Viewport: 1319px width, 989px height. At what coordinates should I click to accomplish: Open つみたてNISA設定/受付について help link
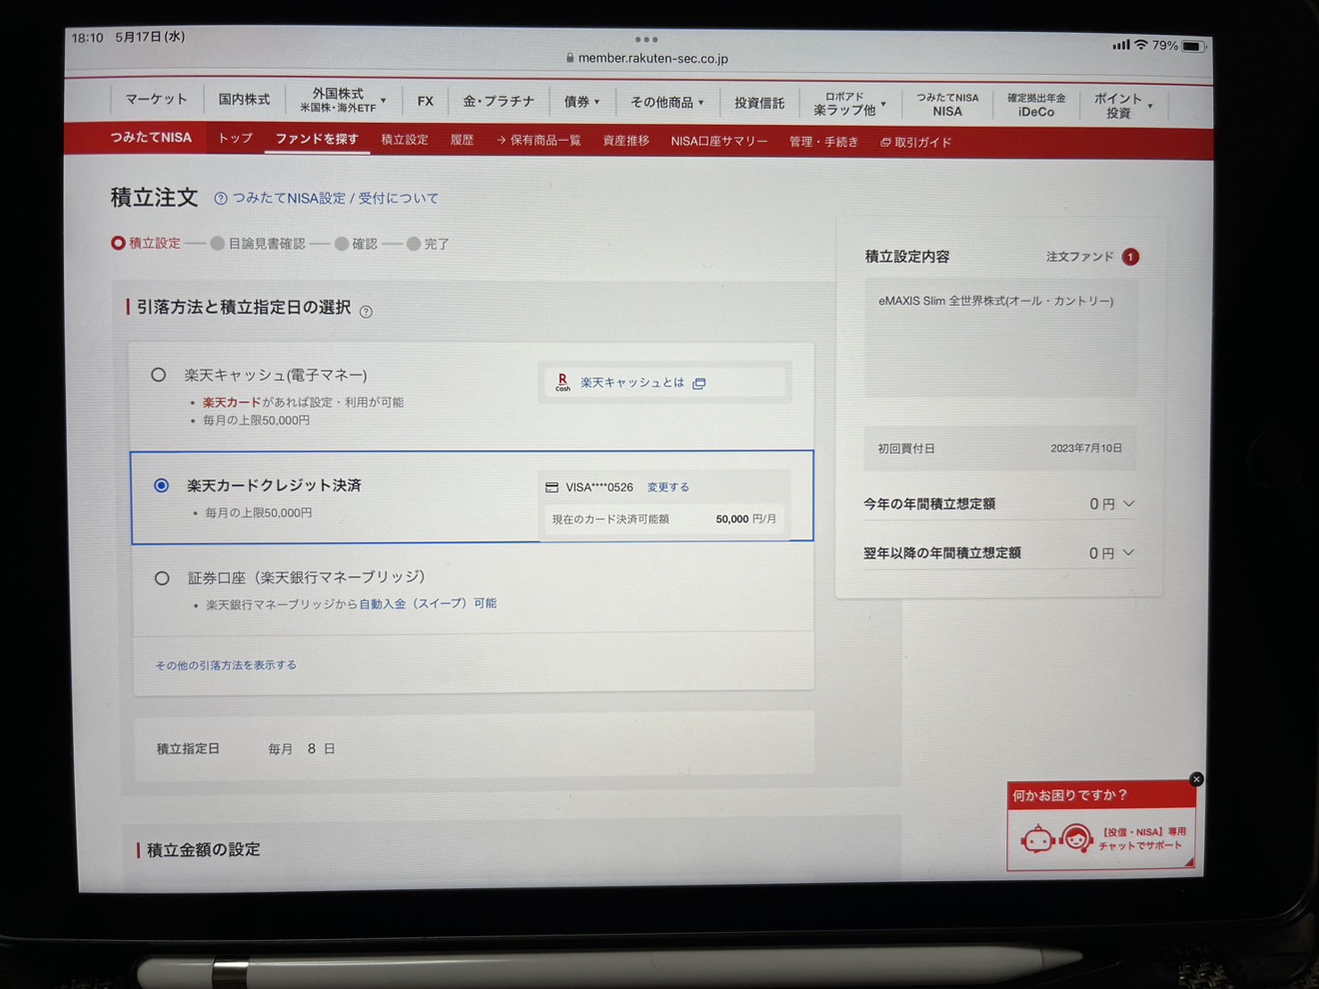[x=335, y=198]
